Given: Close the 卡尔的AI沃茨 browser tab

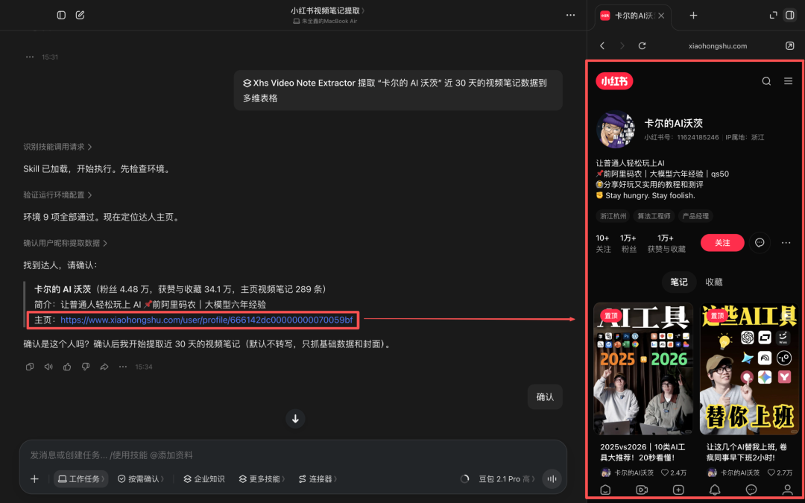Looking at the screenshot, I should pos(661,16).
